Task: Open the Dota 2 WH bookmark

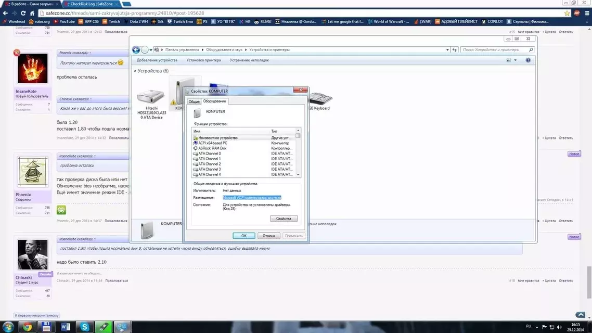Action: click(136, 21)
